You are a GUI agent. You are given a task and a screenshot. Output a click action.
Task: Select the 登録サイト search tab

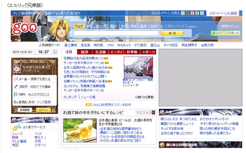point(157,27)
